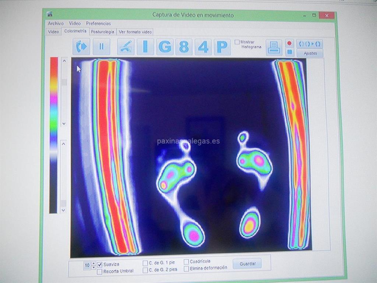
Task: Click the 'I' toolbar button
Action: pyautogui.click(x=145, y=47)
